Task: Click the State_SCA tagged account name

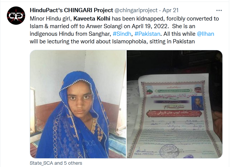Action: [x=41, y=163]
